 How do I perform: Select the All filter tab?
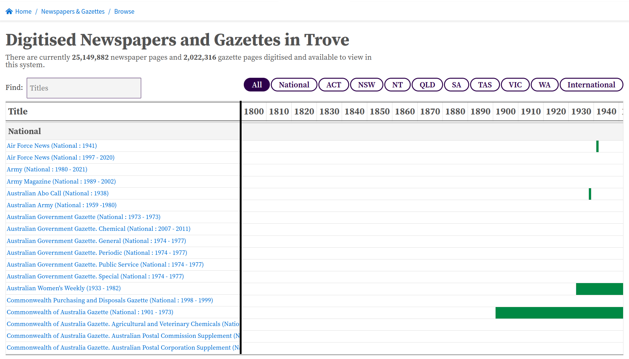click(257, 85)
